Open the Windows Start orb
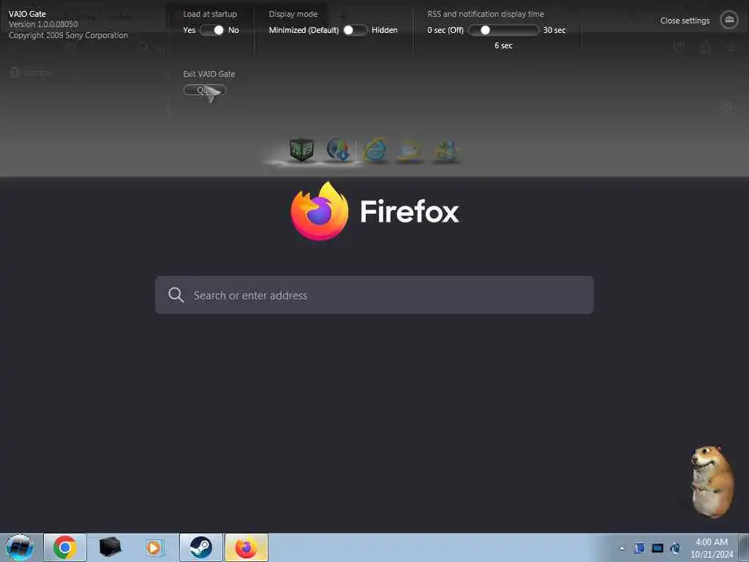The height and width of the screenshot is (562, 749). 20,547
